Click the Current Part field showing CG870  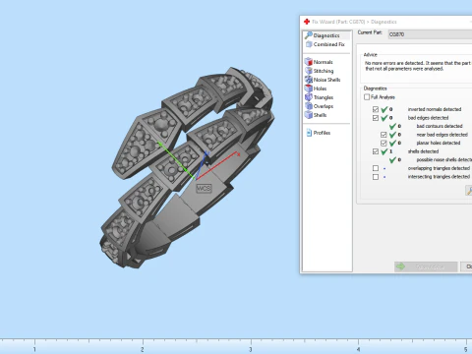(430, 34)
